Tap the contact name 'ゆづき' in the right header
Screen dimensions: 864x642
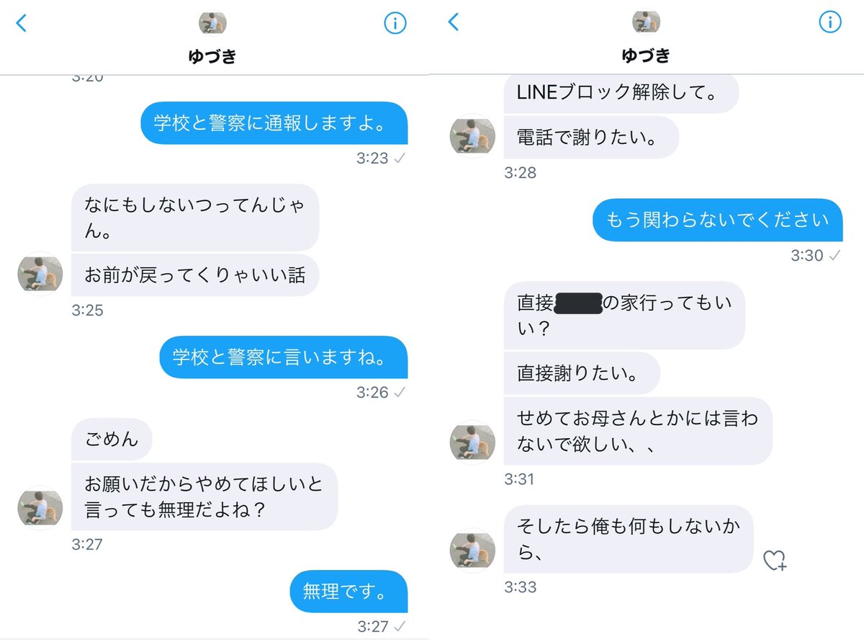pyautogui.click(x=646, y=55)
